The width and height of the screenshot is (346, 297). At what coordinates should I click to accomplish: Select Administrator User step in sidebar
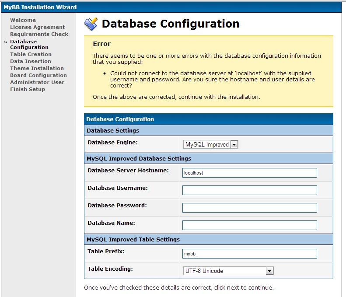tap(37, 82)
